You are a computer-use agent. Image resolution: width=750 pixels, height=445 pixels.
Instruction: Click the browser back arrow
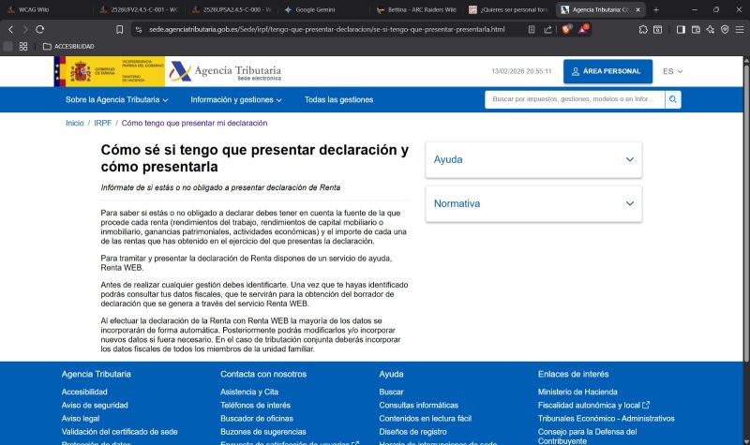point(11,29)
